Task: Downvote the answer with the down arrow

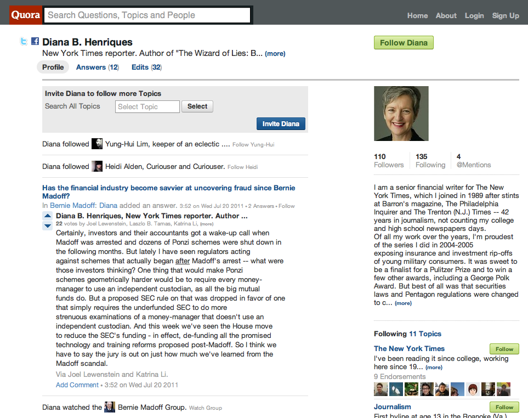Action: [48, 225]
